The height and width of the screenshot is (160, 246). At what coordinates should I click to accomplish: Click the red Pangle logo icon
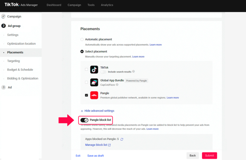pos(94,95)
